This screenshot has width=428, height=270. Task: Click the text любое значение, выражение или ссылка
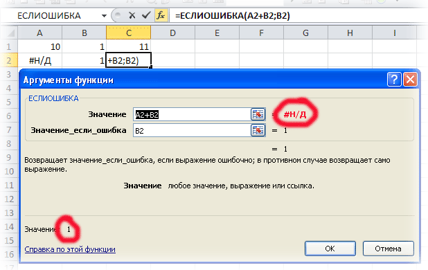[241, 186]
